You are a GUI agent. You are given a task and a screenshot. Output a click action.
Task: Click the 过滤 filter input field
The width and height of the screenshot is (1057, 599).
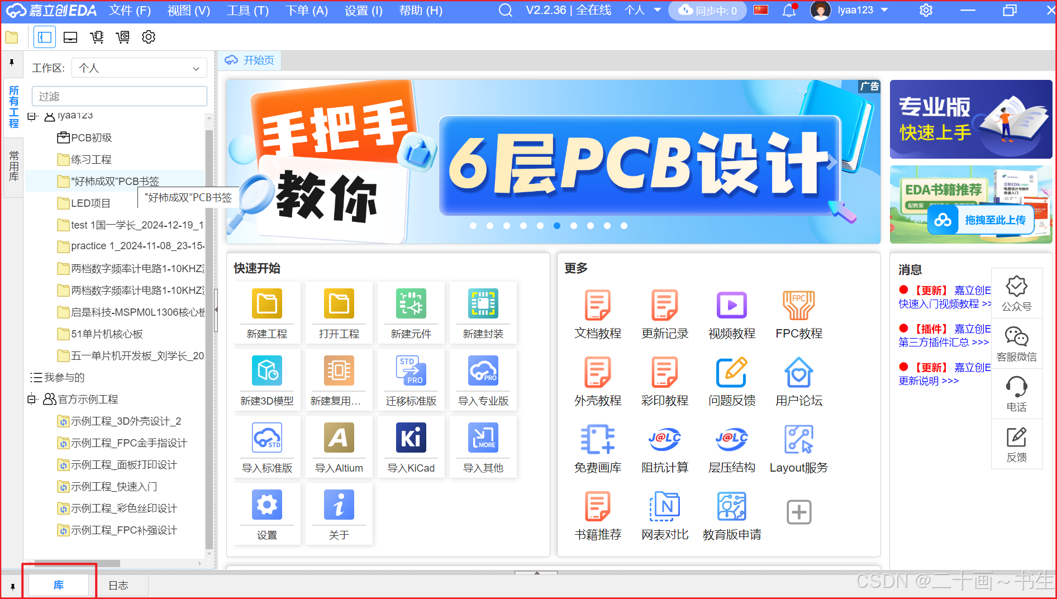(119, 96)
